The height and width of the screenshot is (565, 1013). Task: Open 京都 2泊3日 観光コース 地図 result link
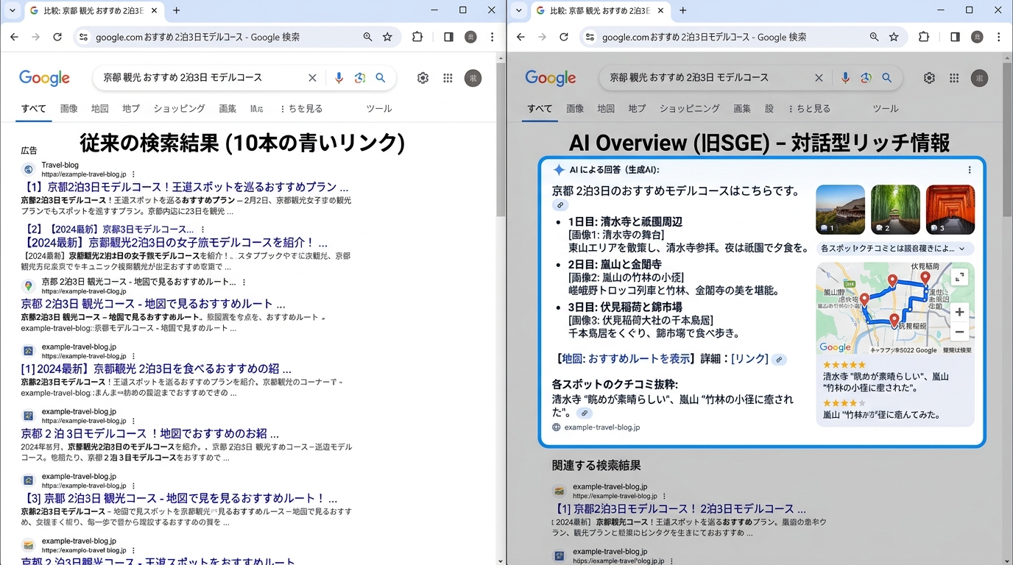pyautogui.click(x=147, y=304)
